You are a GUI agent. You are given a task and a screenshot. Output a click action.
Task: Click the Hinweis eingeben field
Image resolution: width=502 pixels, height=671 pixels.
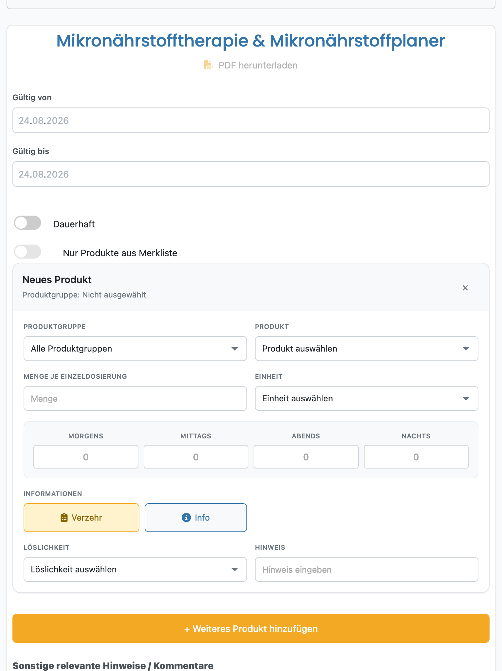[x=367, y=569]
